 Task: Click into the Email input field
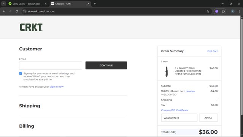tap(51, 66)
